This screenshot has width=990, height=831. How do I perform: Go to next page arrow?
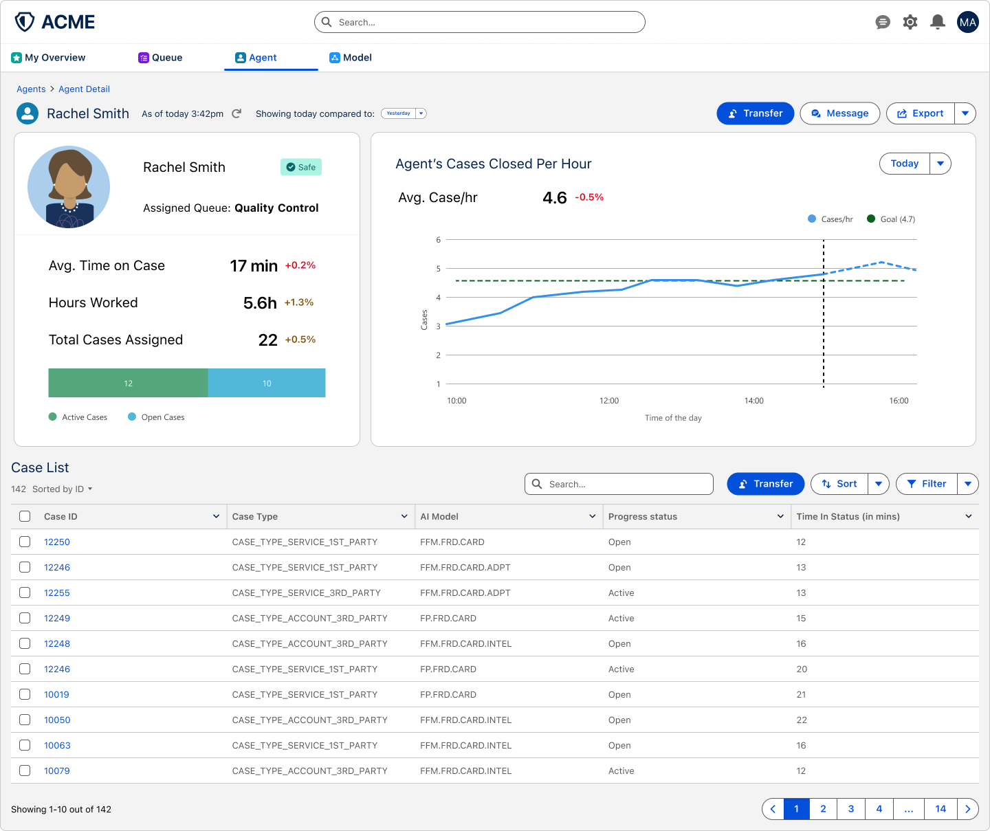pos(968,809)
